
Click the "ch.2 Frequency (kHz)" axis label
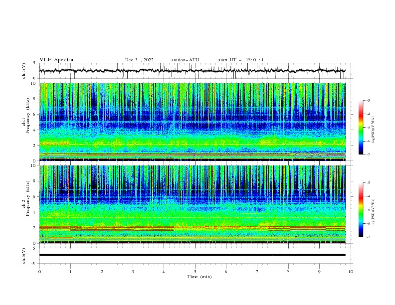[x=26, y=198]
